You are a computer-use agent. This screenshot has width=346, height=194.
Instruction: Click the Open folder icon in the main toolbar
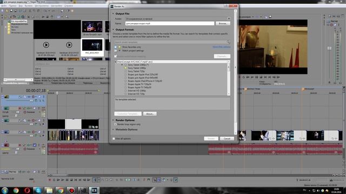(6, 11)
